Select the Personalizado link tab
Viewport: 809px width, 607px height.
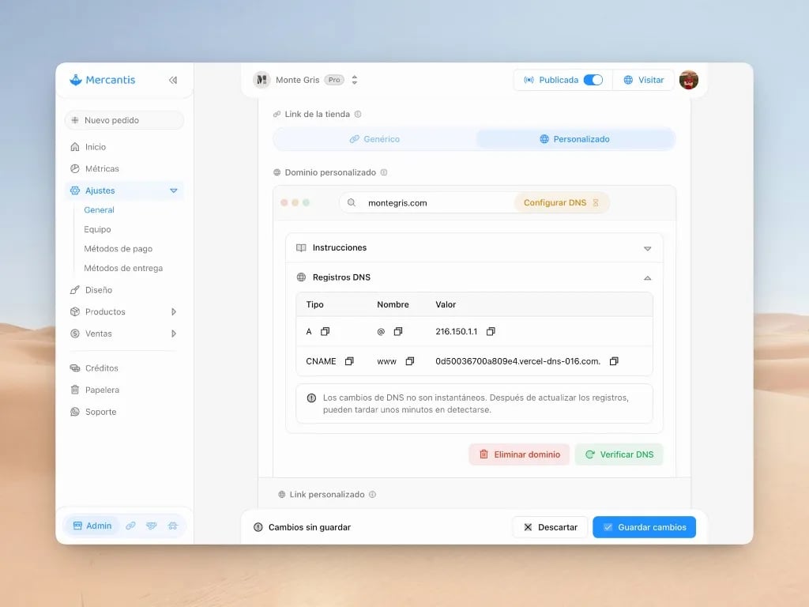[x=575, y=139]
